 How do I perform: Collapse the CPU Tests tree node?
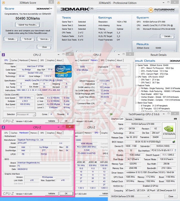[x=136, y=77]
